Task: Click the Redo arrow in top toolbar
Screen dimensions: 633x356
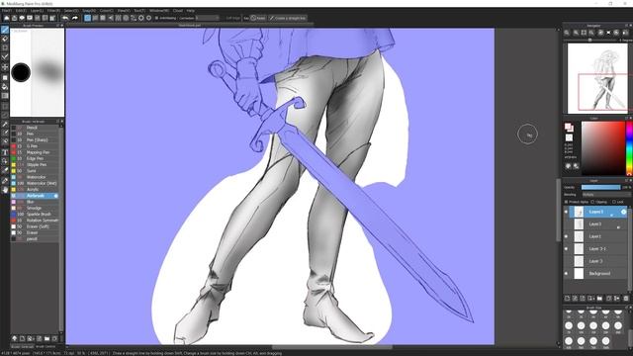Action: [75, 18]
